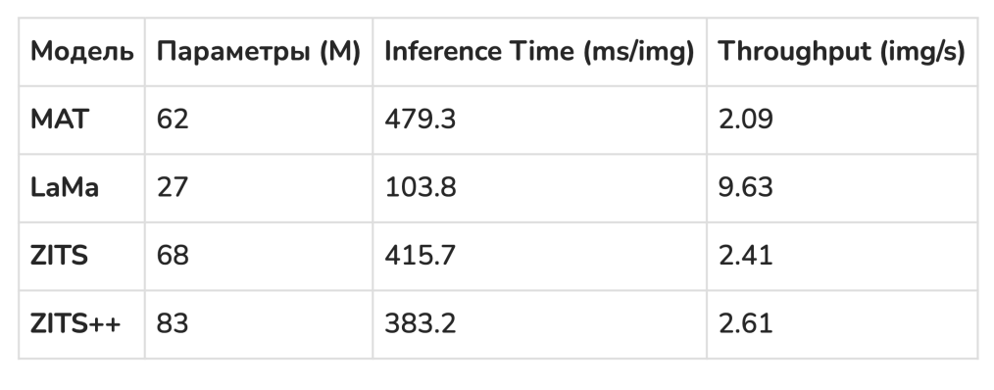Click the Модель column header
This screenshot has width=994, height=390.
point(82,52)
